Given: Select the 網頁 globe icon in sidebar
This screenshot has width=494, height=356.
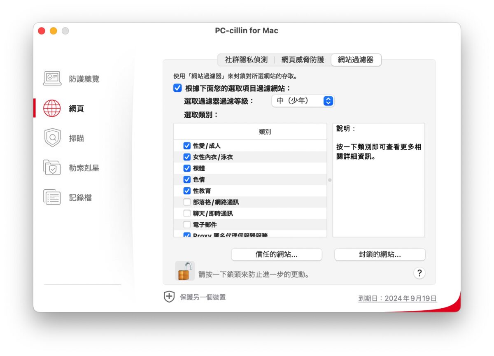Looking at the screenshot, I should click(52, 109).
